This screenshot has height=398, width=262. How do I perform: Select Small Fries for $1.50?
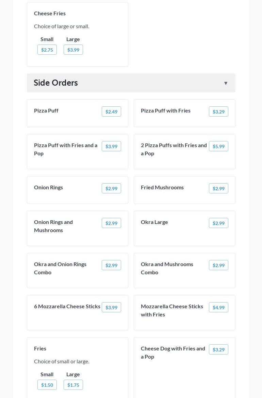click(47, 385)
